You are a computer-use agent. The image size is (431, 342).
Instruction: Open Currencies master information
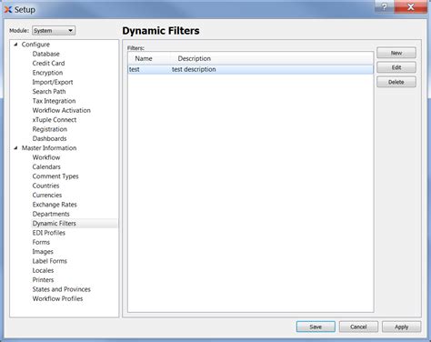47,195
